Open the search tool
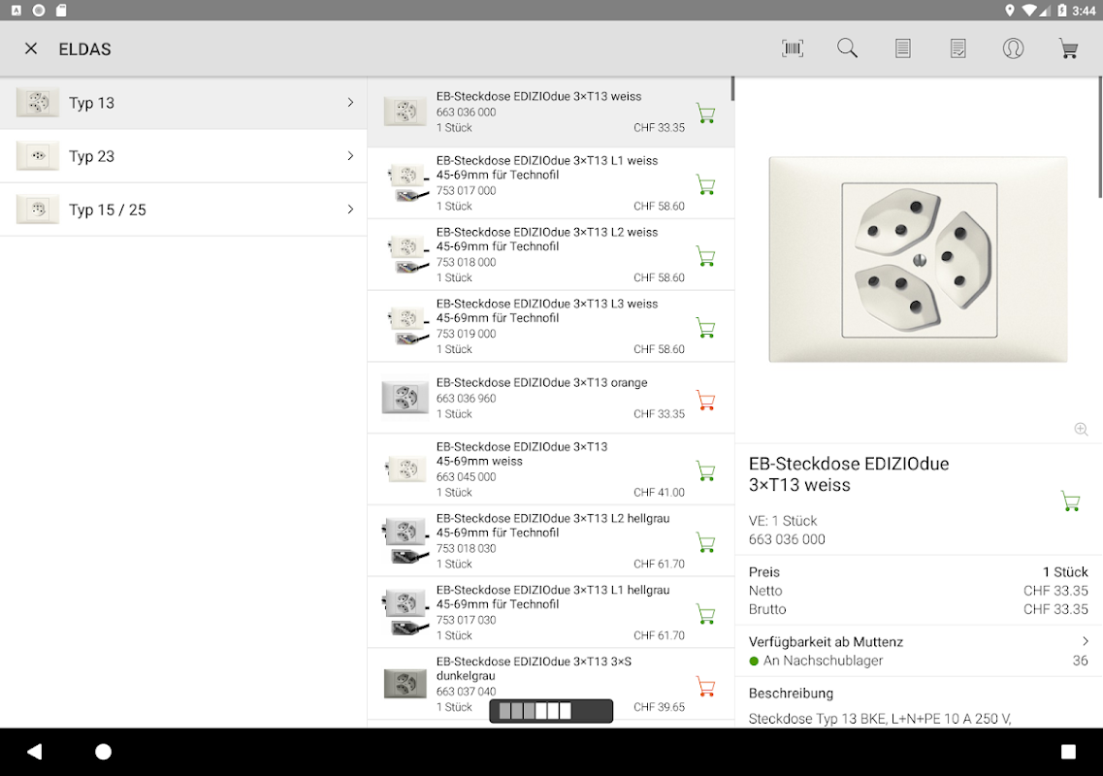The width and height of the screenshot is (1103, 776). [x=847, y=48]
